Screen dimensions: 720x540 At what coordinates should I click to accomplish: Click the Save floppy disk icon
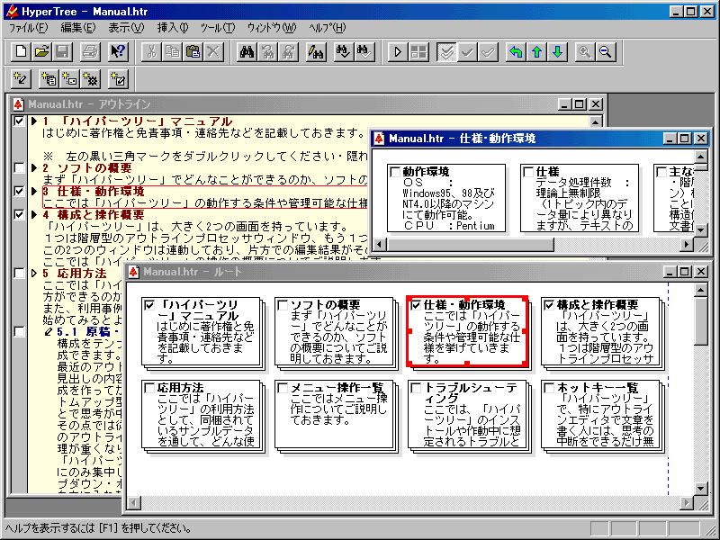[63, 51]
